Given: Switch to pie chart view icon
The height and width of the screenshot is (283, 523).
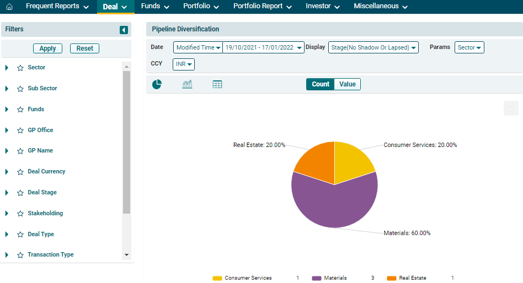Looking at the screenshot, I should tap(157, 84).
